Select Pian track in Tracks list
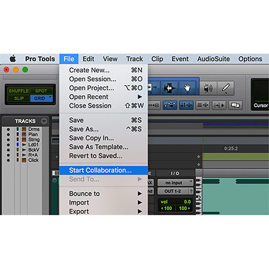The height and width of the screenshot is (269, 269). coord(33,134)
